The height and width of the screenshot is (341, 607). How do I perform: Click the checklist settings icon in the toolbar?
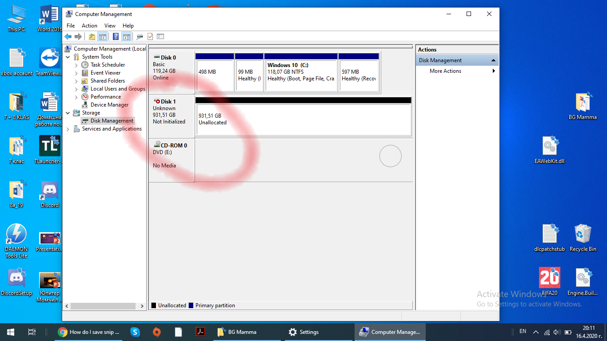click(x=160, y=36)
